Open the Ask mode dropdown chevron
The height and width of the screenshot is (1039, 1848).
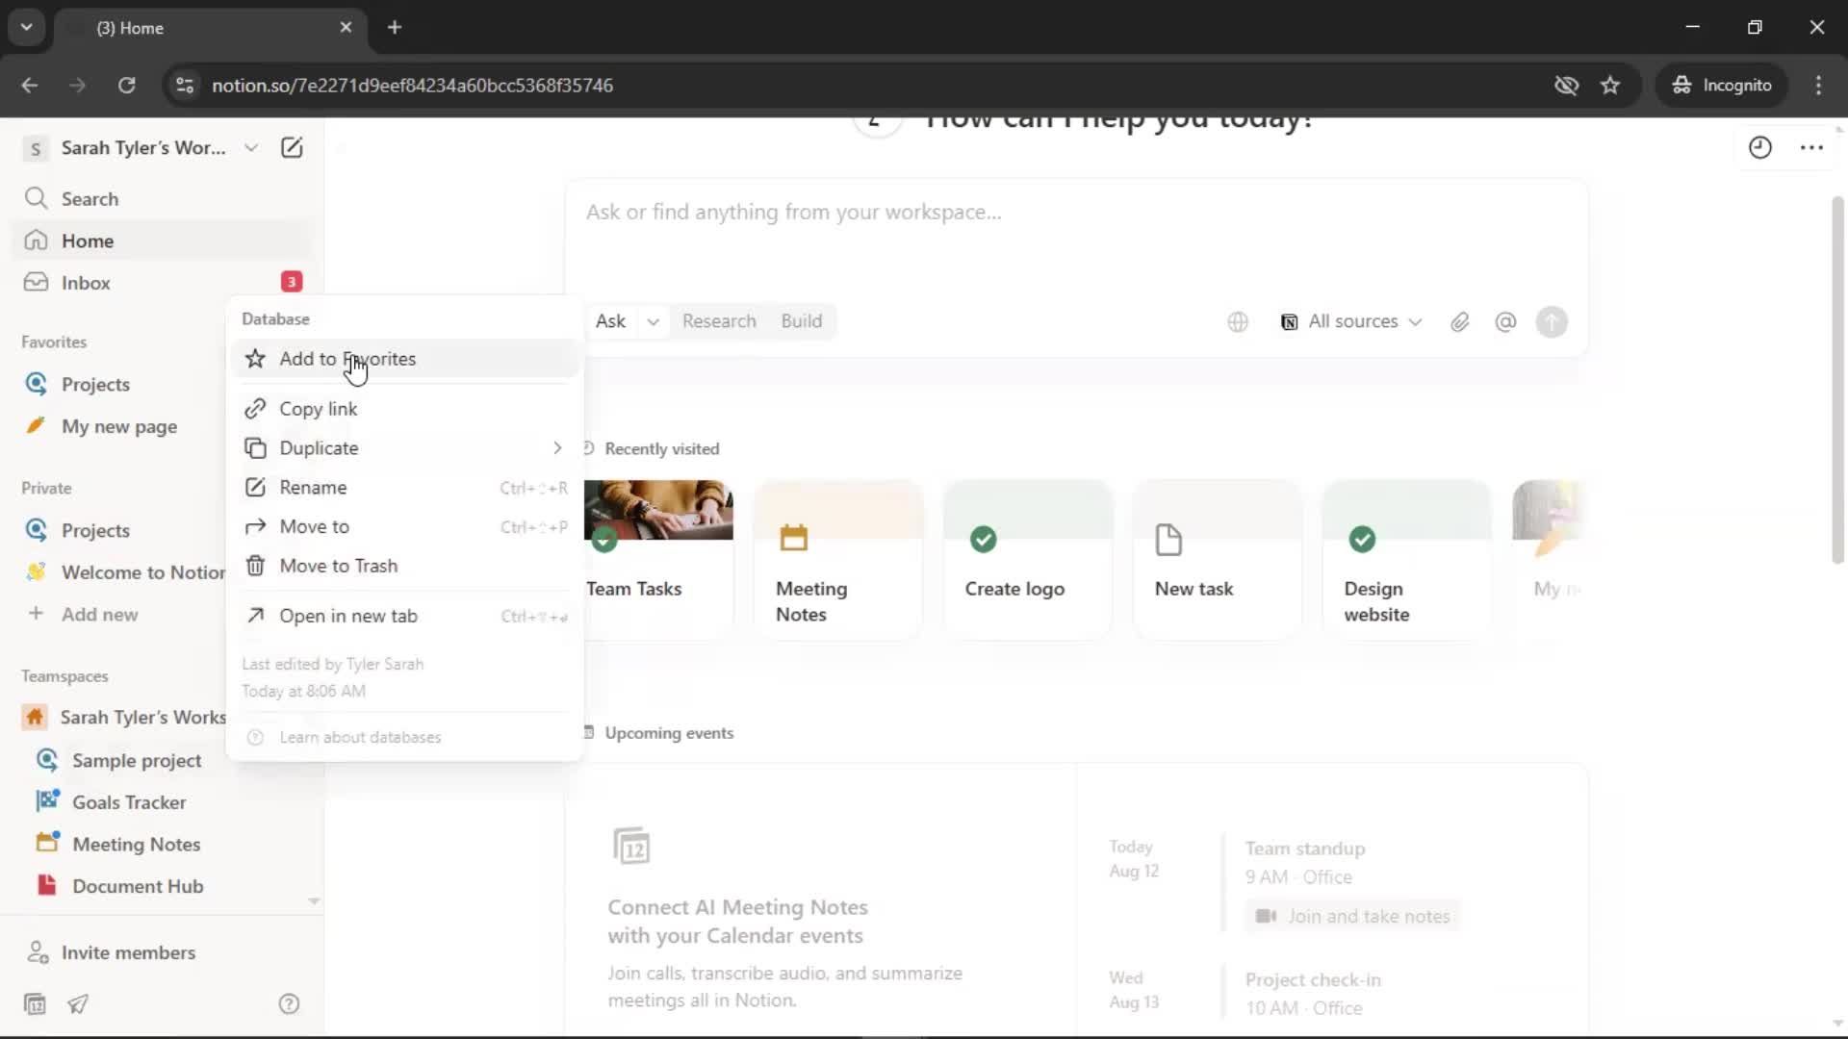[x=653, y=321]
